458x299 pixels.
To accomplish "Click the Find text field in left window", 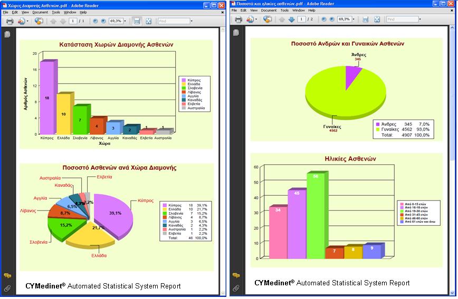I will coord(173,21).
